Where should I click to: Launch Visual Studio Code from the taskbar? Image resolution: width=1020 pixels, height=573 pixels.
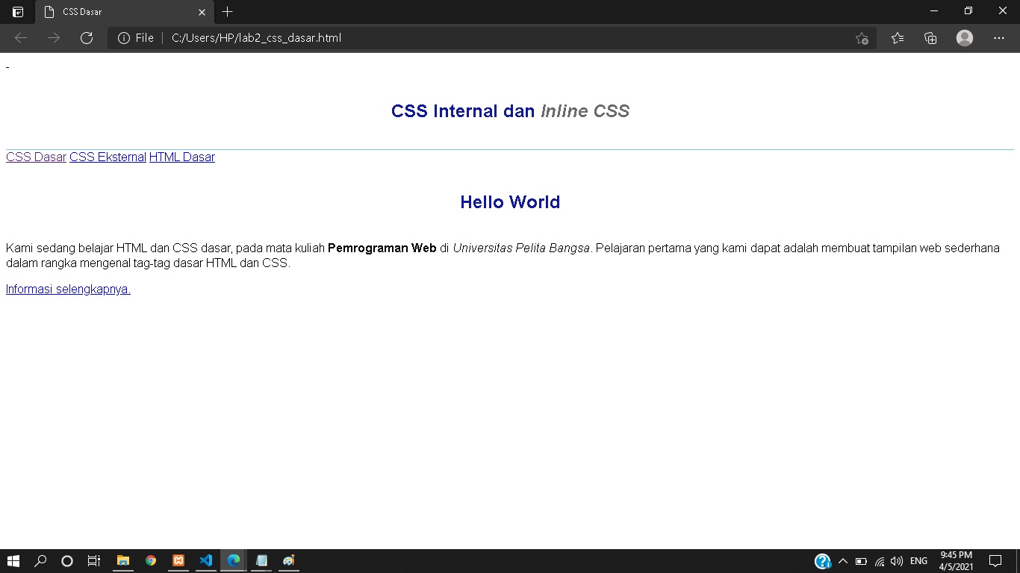pyautogui.click(x=205, y=560)
